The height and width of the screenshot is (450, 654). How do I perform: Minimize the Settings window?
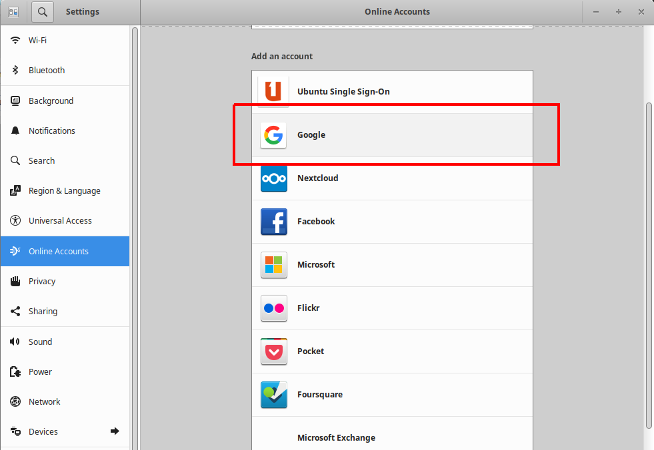(x=596, y=12)
